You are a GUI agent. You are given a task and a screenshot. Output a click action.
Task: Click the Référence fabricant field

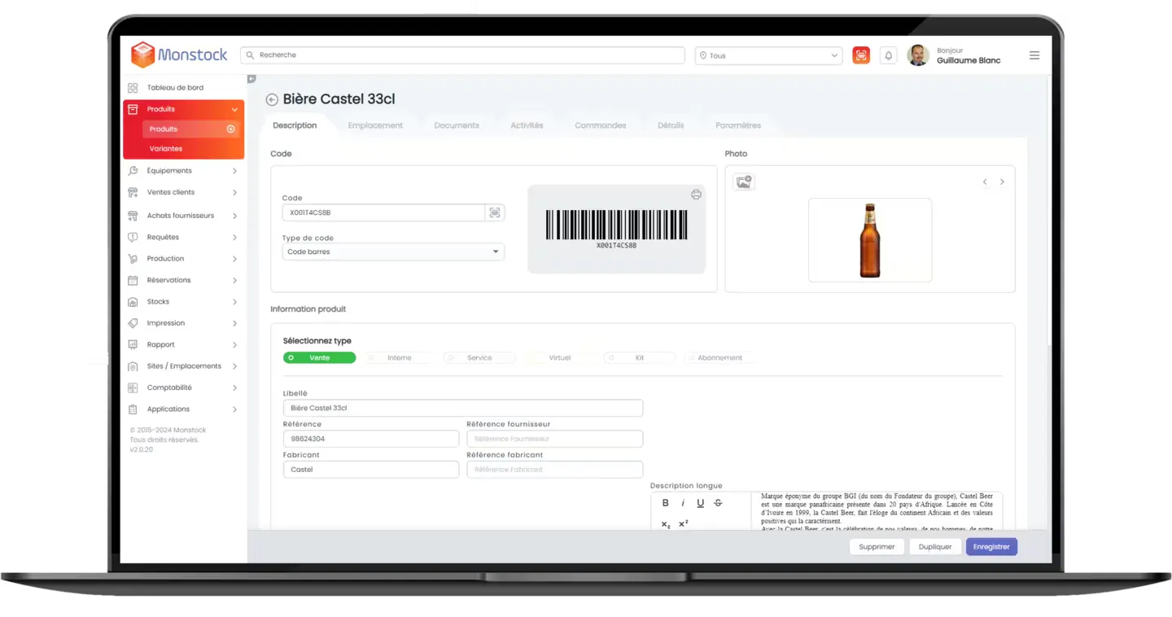(x=554, y=470)
